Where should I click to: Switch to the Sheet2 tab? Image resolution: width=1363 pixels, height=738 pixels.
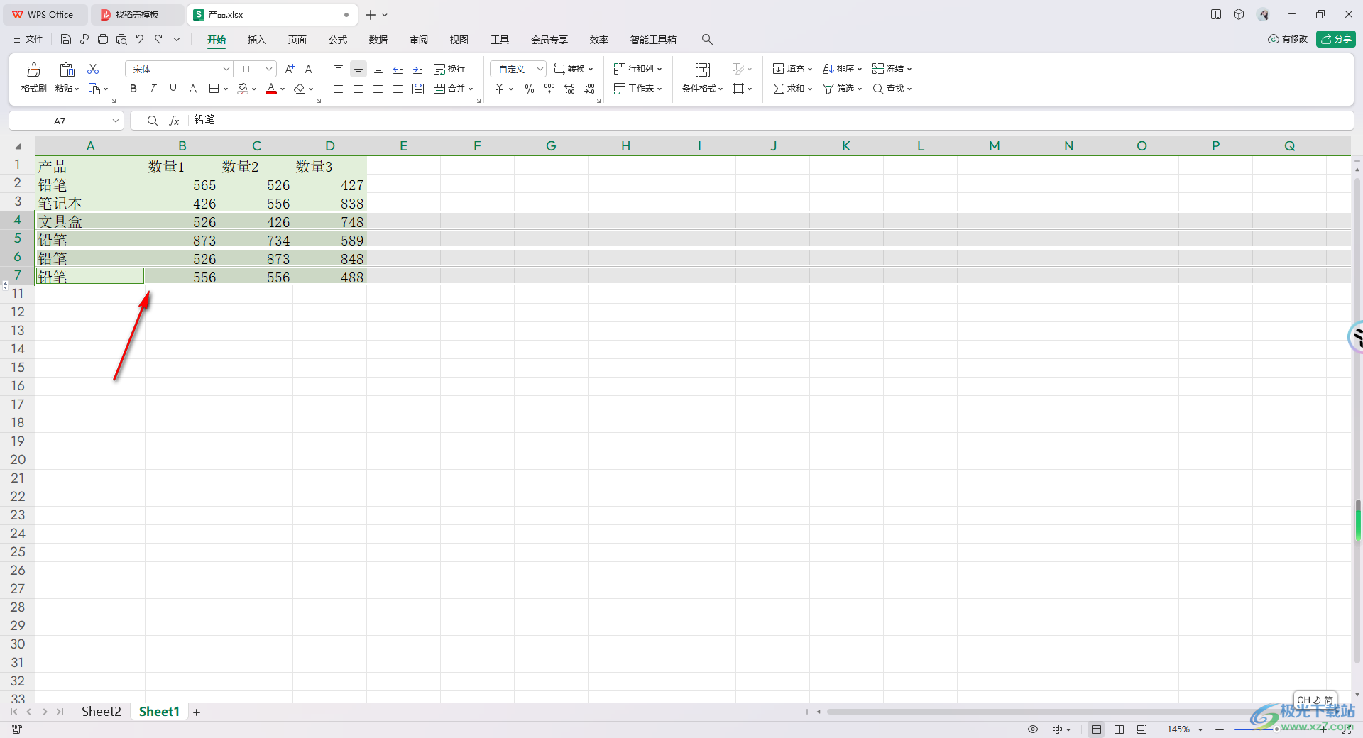coord(102,712)
